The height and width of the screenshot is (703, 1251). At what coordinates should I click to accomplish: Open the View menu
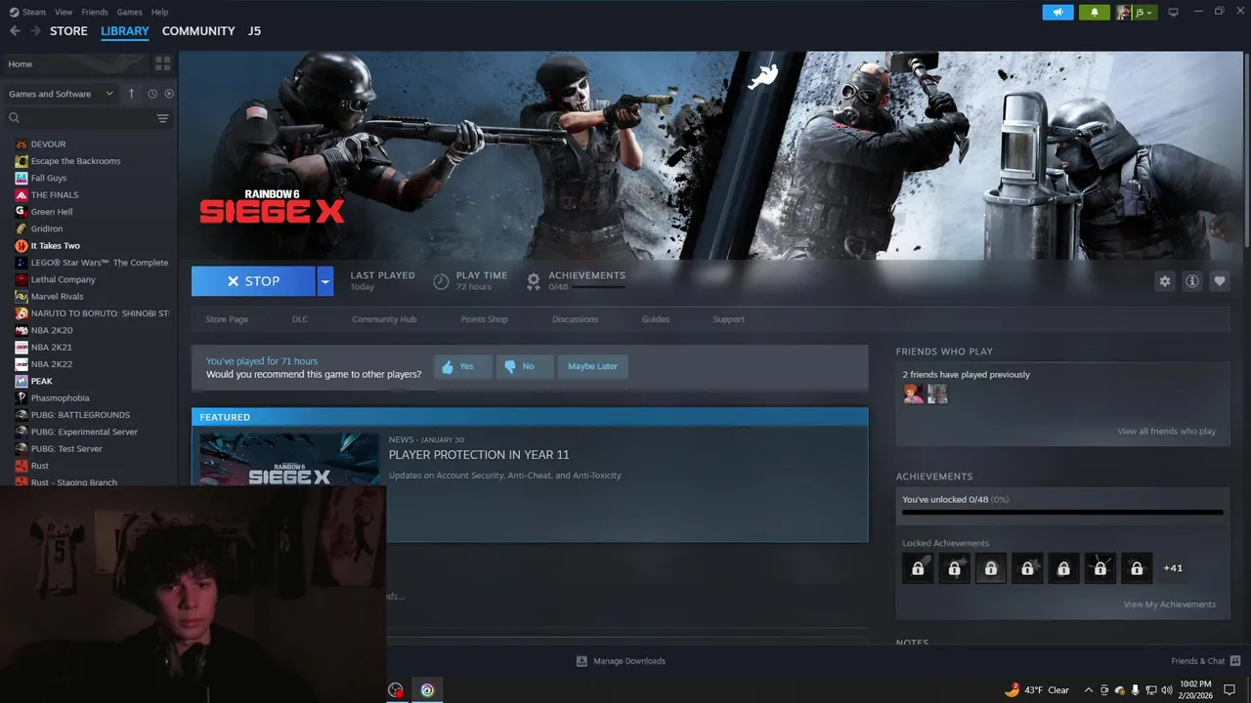[64, 12]
